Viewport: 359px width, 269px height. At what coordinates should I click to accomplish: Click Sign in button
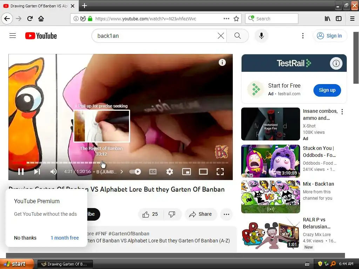[330, 36]
